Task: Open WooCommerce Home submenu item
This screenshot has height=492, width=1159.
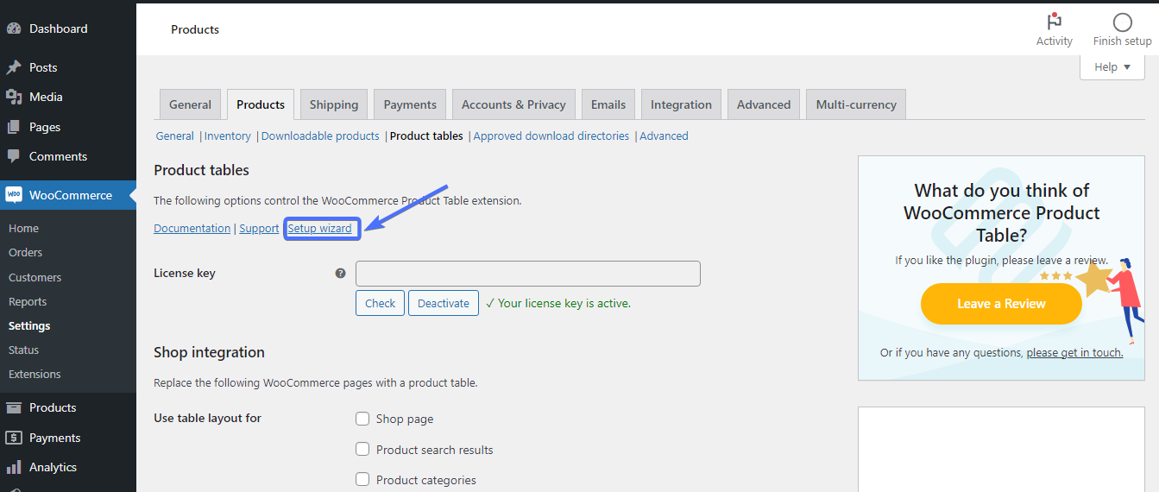Action: (x=23, y=228)
